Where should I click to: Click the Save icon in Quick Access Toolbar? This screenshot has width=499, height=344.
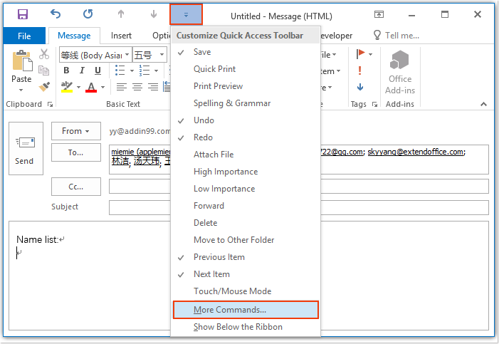[x=23, y=14]
